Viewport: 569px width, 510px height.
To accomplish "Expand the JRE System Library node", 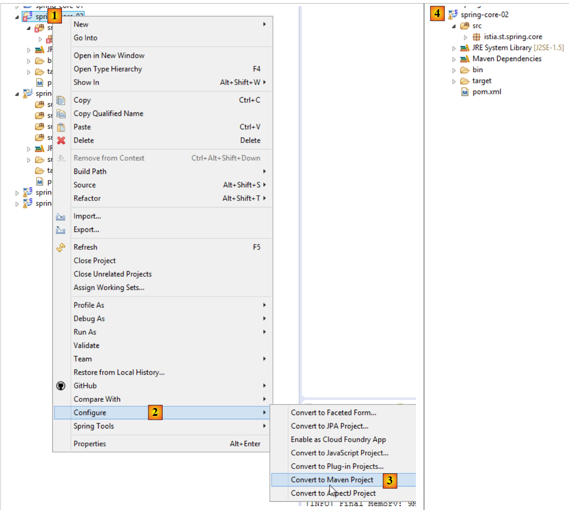I will point(454,48).
